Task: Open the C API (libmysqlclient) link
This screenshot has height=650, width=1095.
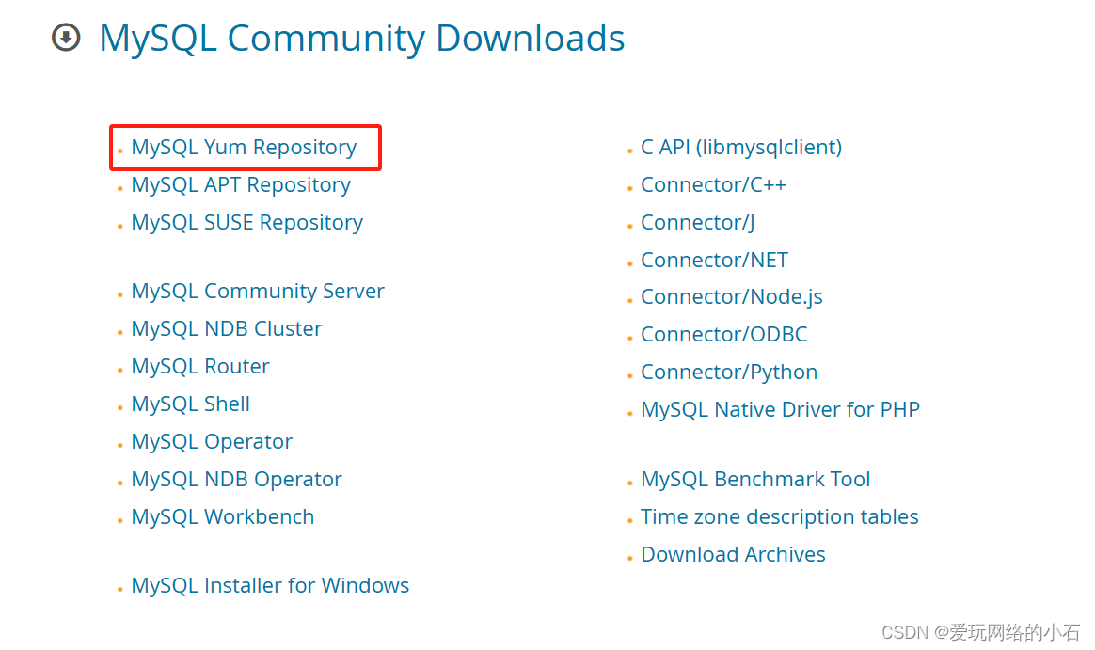Action: tap(741, 148)
